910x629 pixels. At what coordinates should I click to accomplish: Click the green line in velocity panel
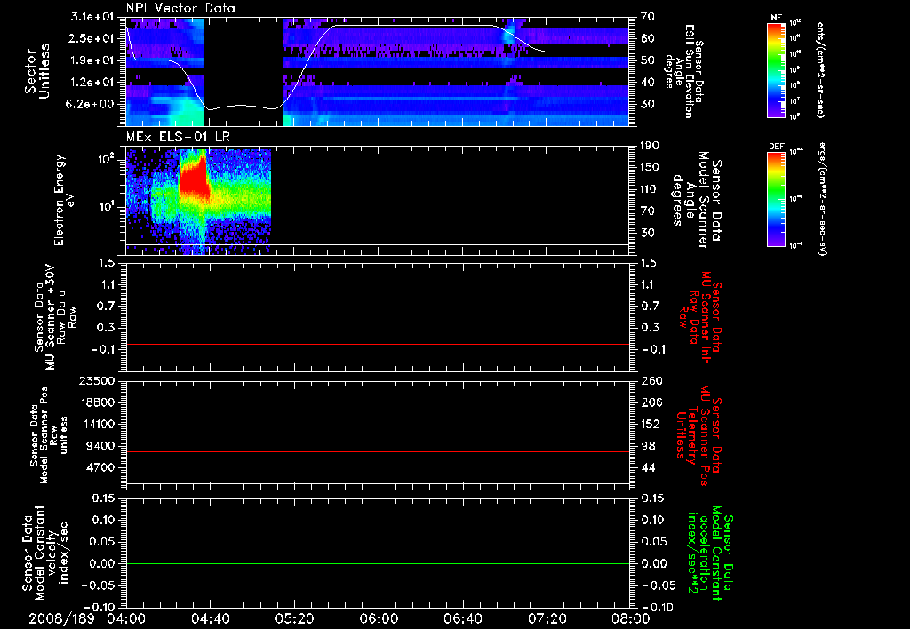point(378,563)
